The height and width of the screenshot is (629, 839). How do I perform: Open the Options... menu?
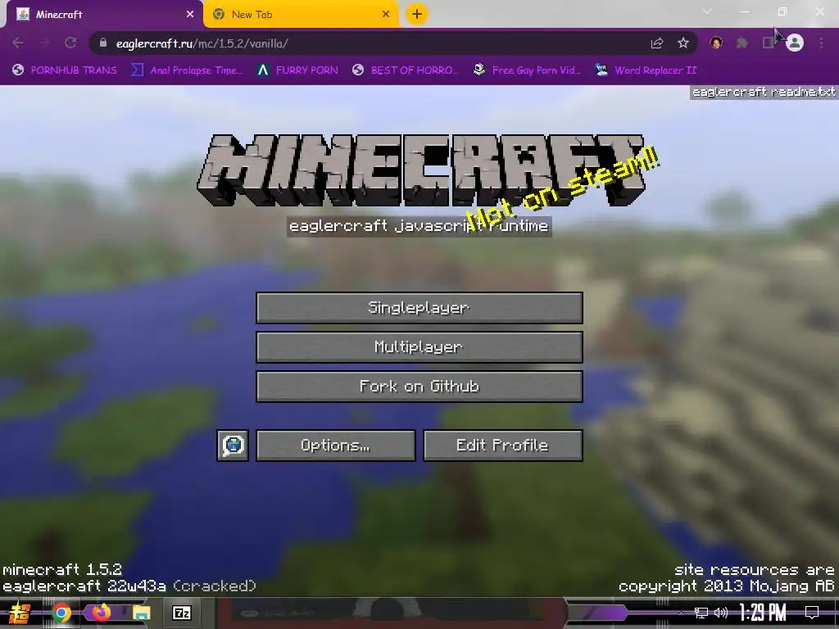click(x=335, y=445)
